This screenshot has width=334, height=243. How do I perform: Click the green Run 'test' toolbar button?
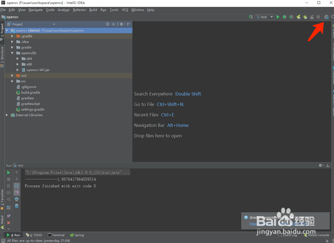pos(278,17)
